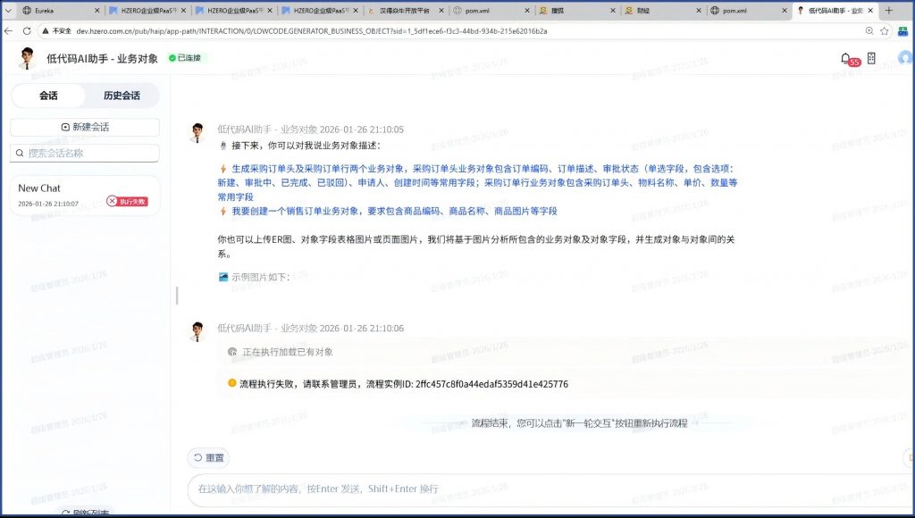Click the sales order example prompt link
915x518 pixels.
393,212
